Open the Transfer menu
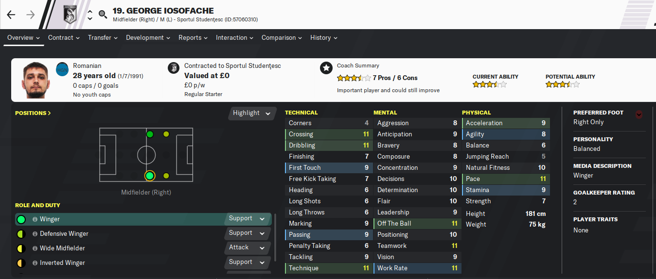656x279 pixels. (x=103, y=37)
